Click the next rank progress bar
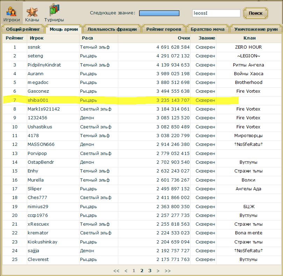The image size is (283, 276). coord(159,13)
